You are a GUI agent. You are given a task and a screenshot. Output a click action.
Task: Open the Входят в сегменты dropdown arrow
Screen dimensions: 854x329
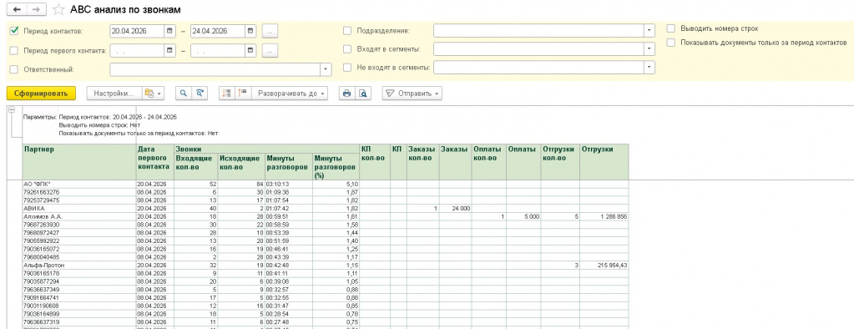tap(649, 49)
